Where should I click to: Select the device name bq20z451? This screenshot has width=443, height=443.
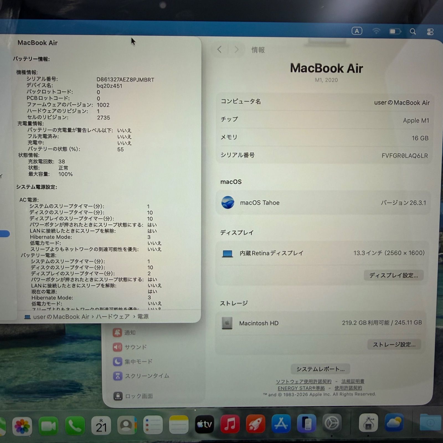point(109,86)
